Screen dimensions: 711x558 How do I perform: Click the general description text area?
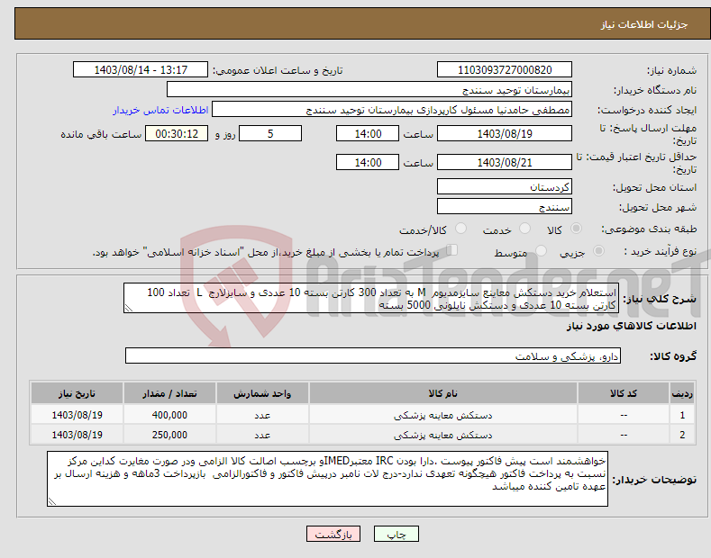pyautogui.click(x=371, y=298)
